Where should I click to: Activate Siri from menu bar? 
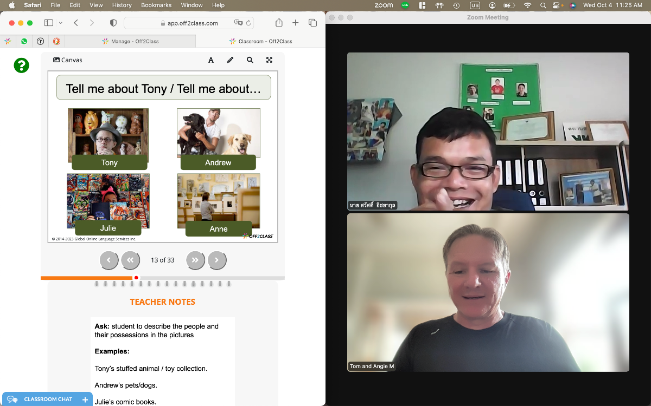pyautogui.click(x=572, y=5)
